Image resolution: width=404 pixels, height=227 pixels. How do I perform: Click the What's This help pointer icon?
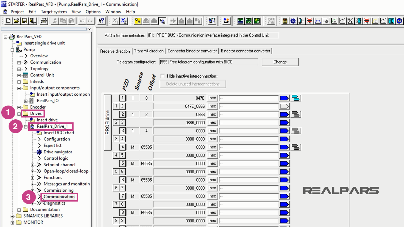click(101, 21)
